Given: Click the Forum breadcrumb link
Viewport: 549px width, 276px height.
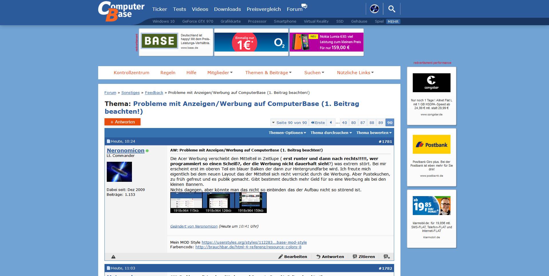Looking at the screenshot, I should pyautogui.click(x=110, y=93).
